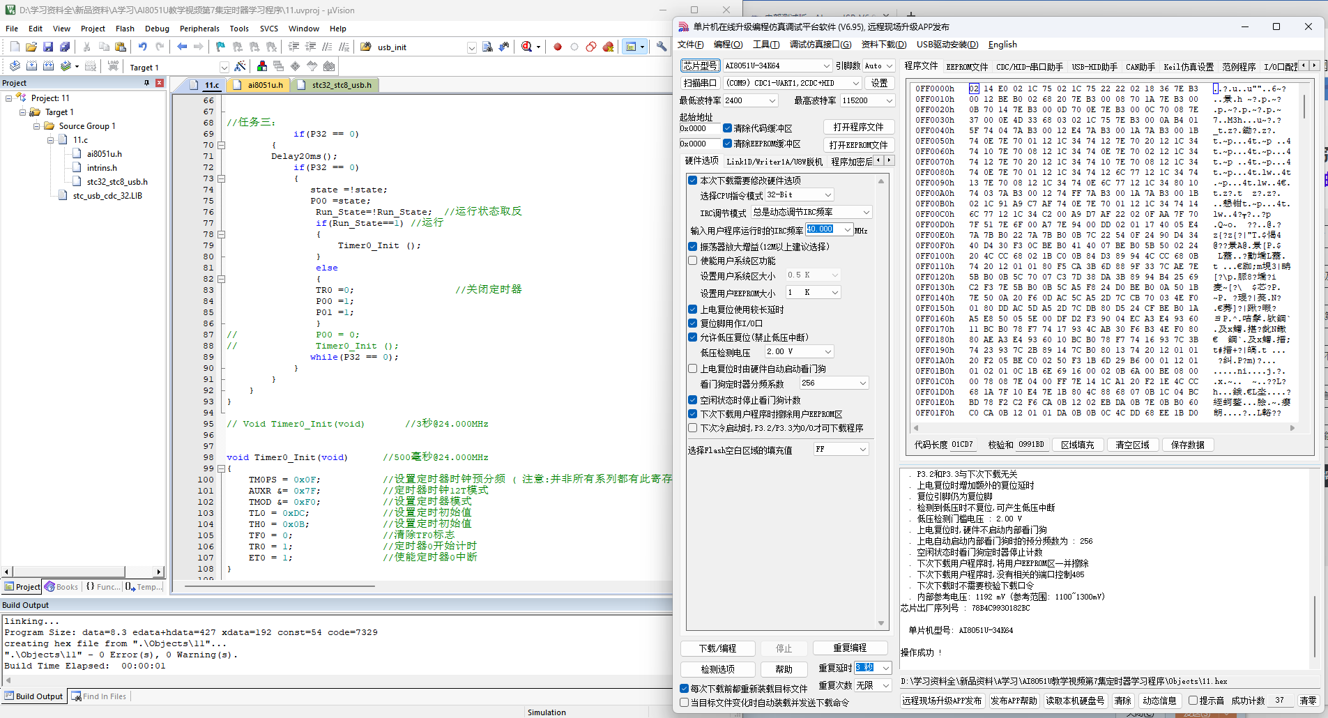The image size is (1328, 718).
Task: Click the Save All icon in the toolbar
Action: 65,47
